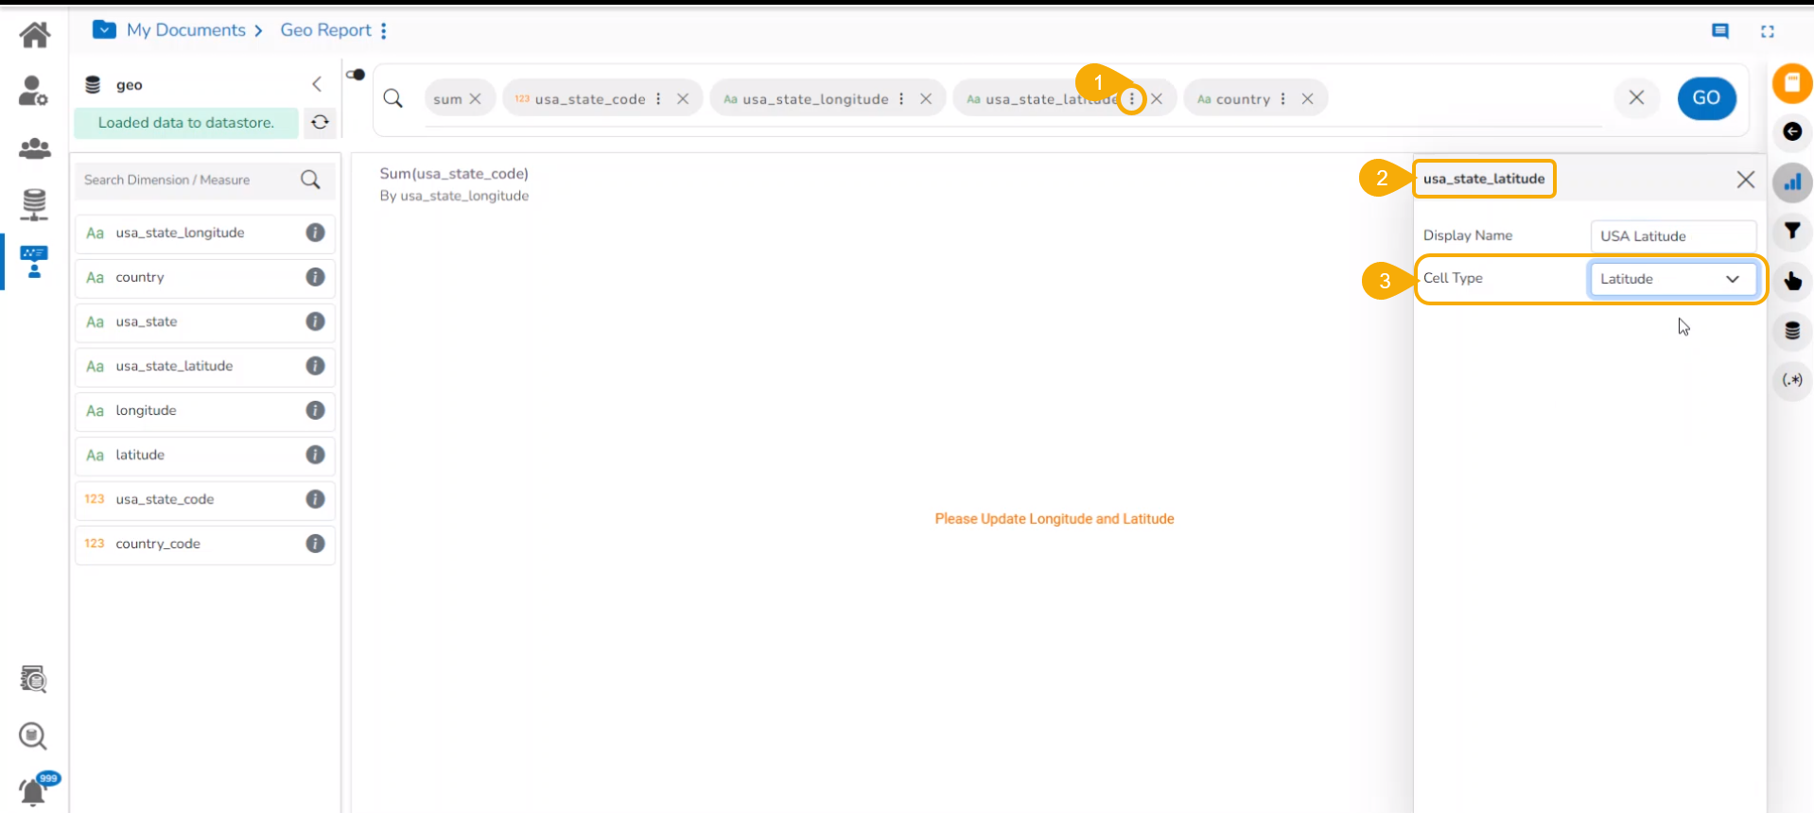Click the Display Name input field
Screen dimensions: 1814x813
click(x=1673, y=236)
